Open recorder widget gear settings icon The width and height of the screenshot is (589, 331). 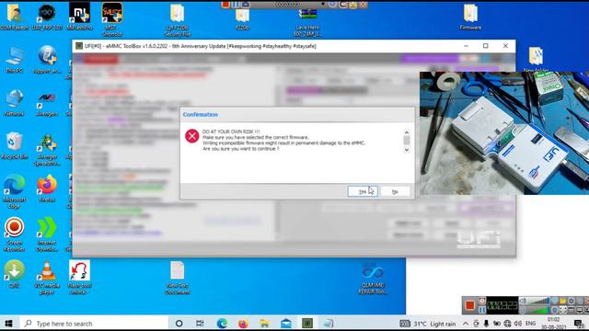point(572,301)
